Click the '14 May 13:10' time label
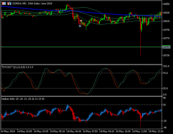The width and height of the screenshot is (173, 134). [x=156, y=131]
